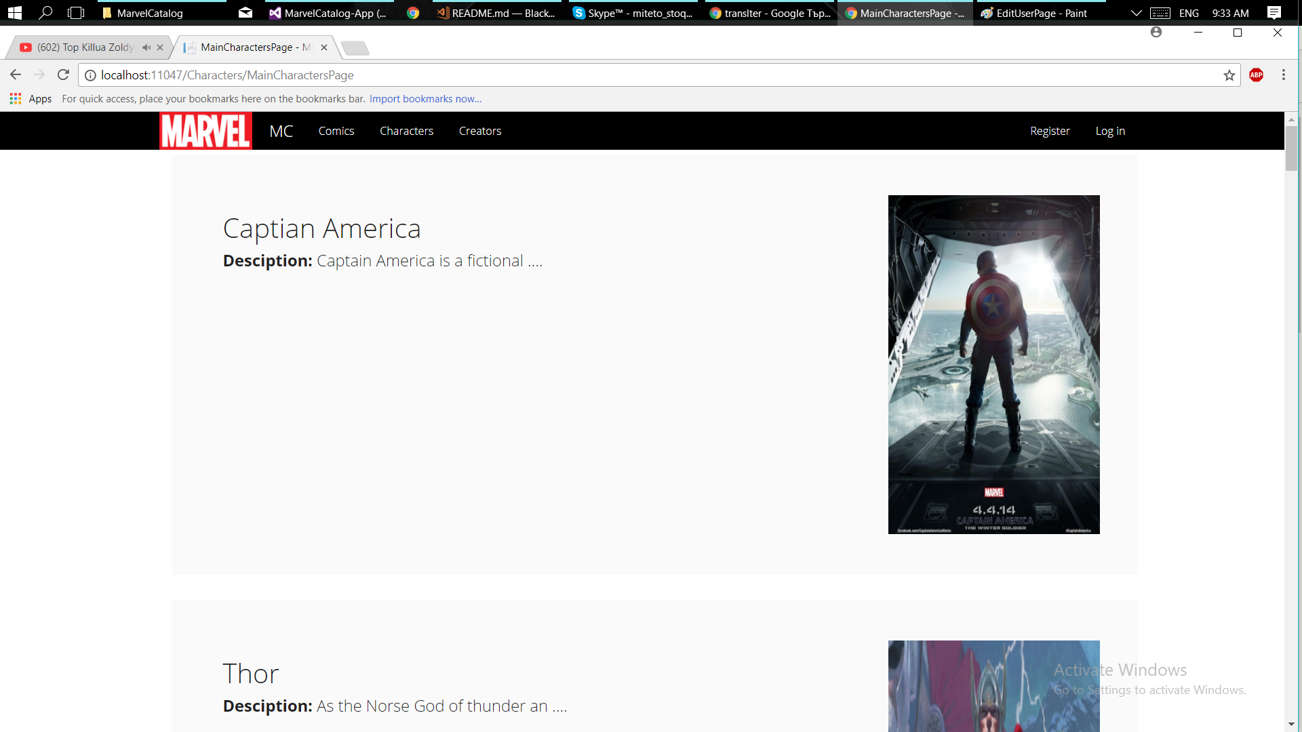Open the Characters menu item
1302x732 pixels.
pyautogui.click(x=406, y=131)
